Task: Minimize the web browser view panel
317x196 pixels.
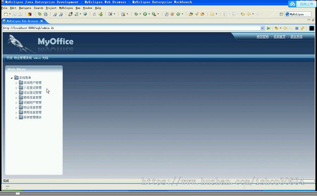Action: pos(309,20)
